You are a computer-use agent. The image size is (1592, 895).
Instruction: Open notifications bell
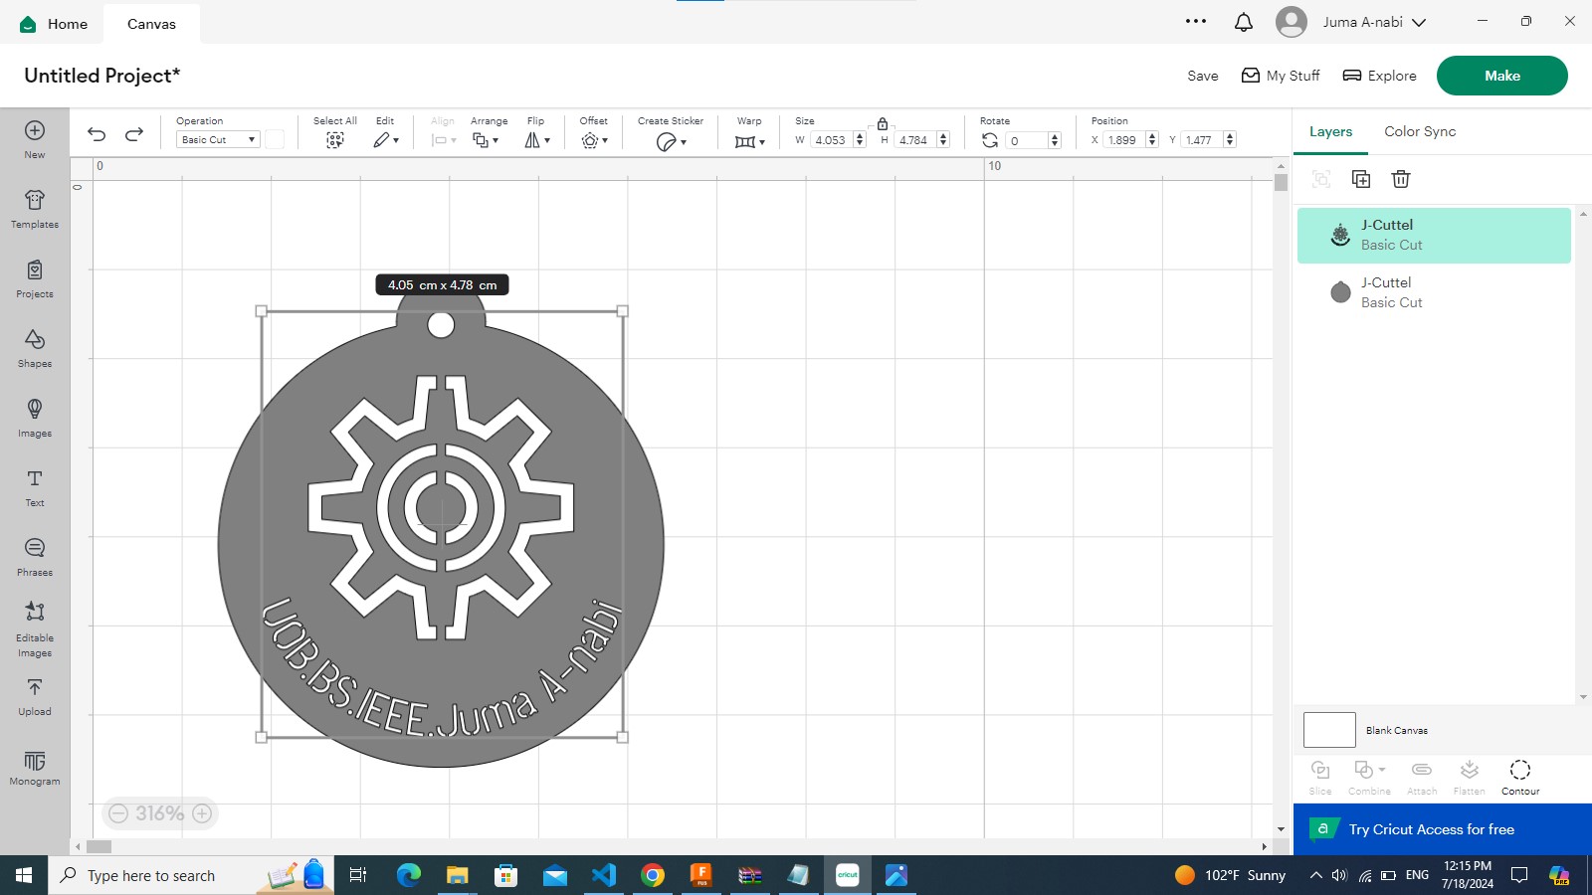(x=1244, y=22)
